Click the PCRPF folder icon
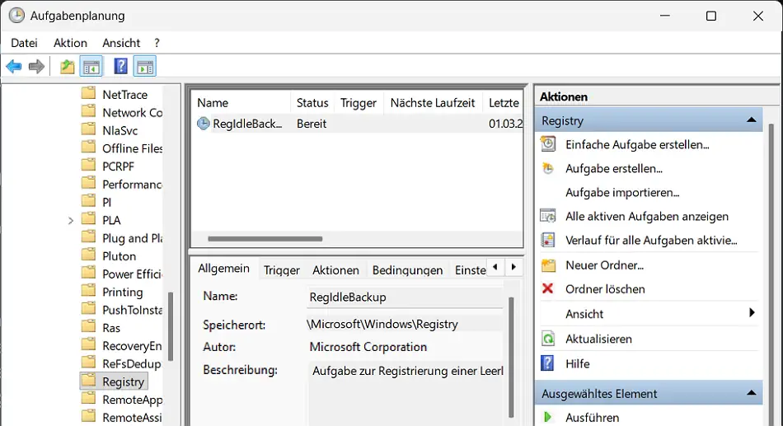783x426 pixels. 88,165
